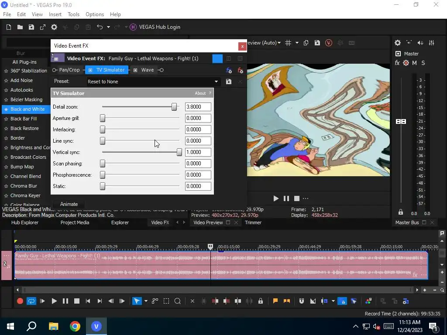The height and width of the screenshot is (335, 447).
Task: Toggle the TV Simulator effect checkbox
Action: (x=90, y=70)
